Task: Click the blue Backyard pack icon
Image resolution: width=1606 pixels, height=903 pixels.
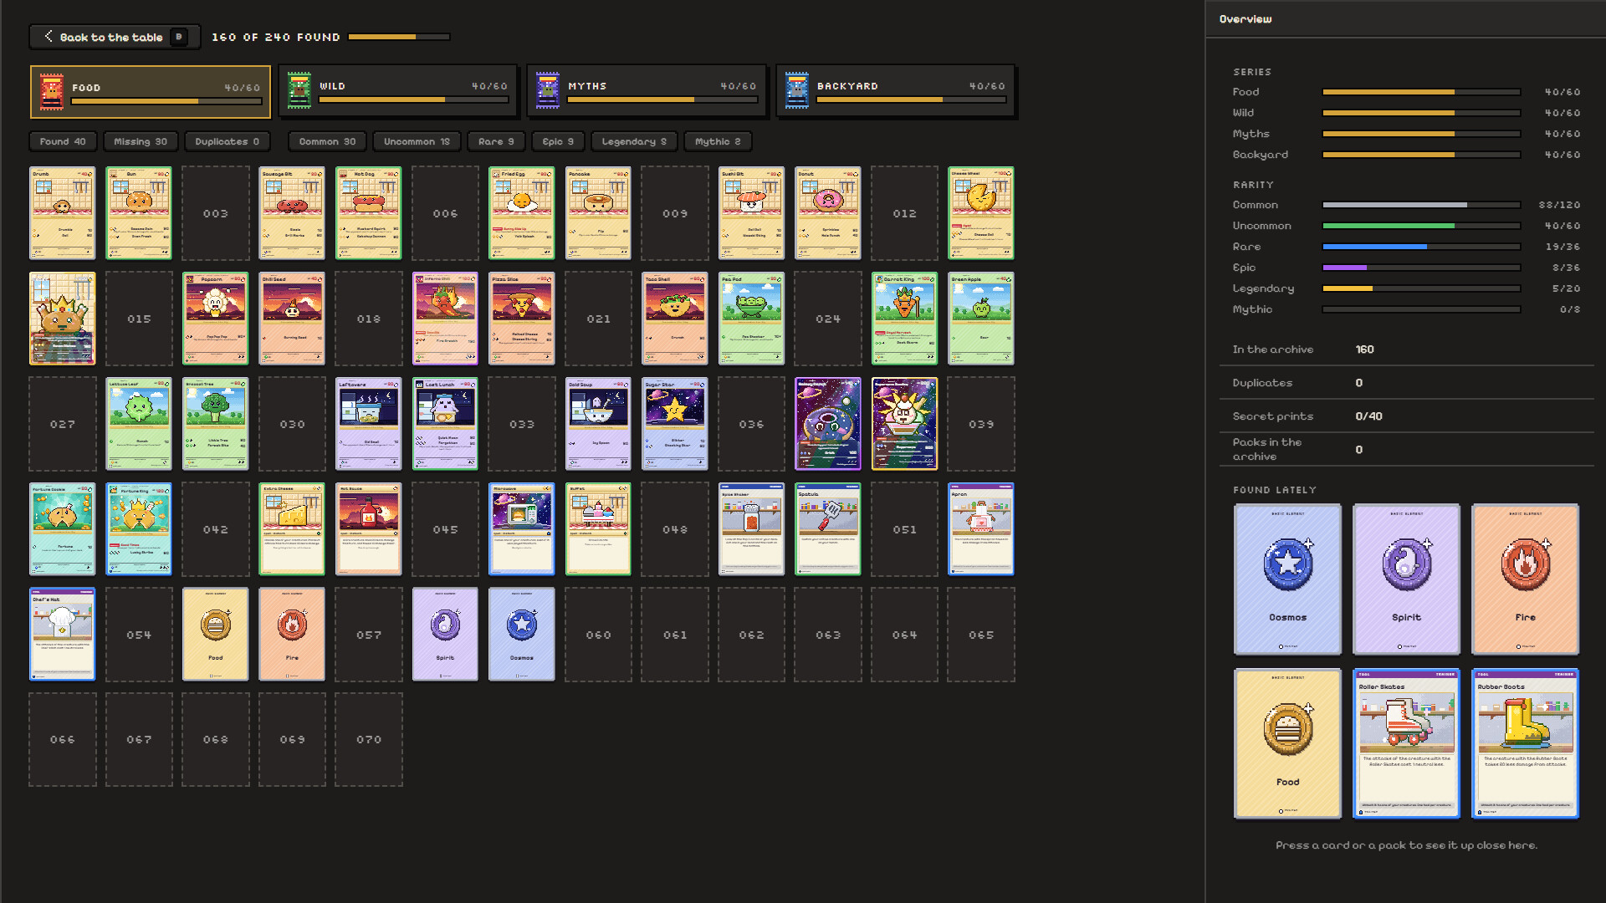Action: tap(796, 90)
